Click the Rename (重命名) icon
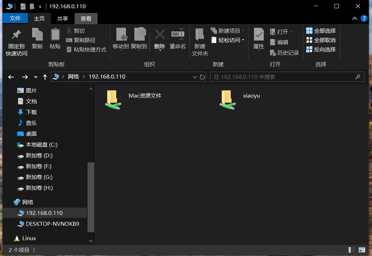The height and width of the screenshot is (256, 372). (x=178, y=35)
